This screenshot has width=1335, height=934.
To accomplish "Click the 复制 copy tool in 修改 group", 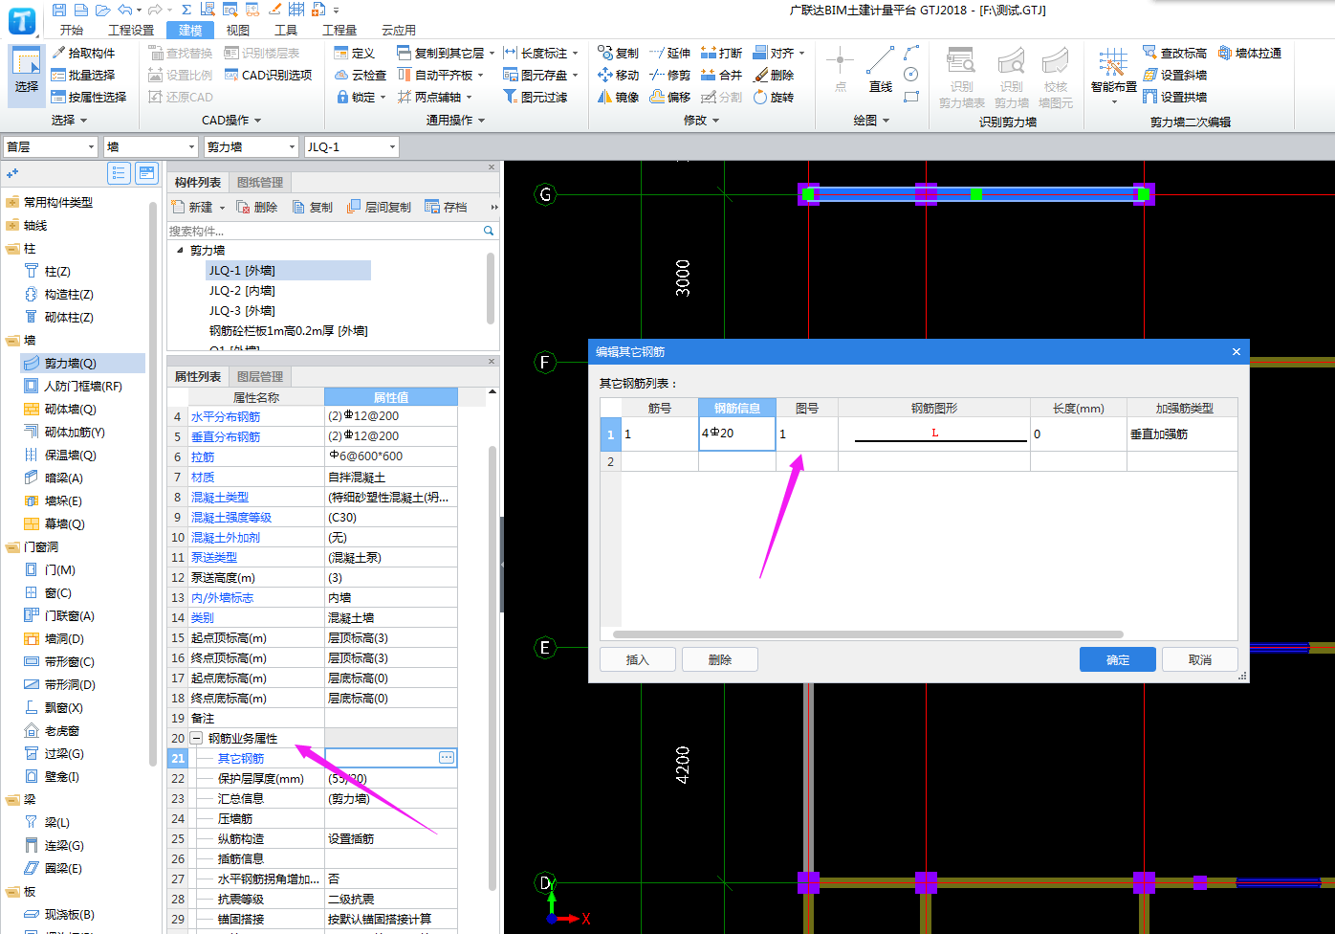I will tap(618, 53).
